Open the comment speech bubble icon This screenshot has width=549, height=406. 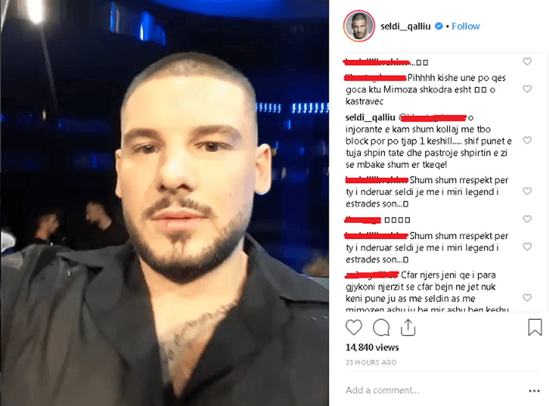pos(381,328)
